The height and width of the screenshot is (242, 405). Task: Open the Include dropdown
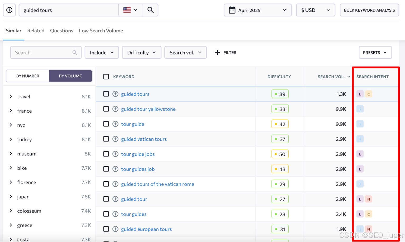pyautogui.click(x=102, y=52)
